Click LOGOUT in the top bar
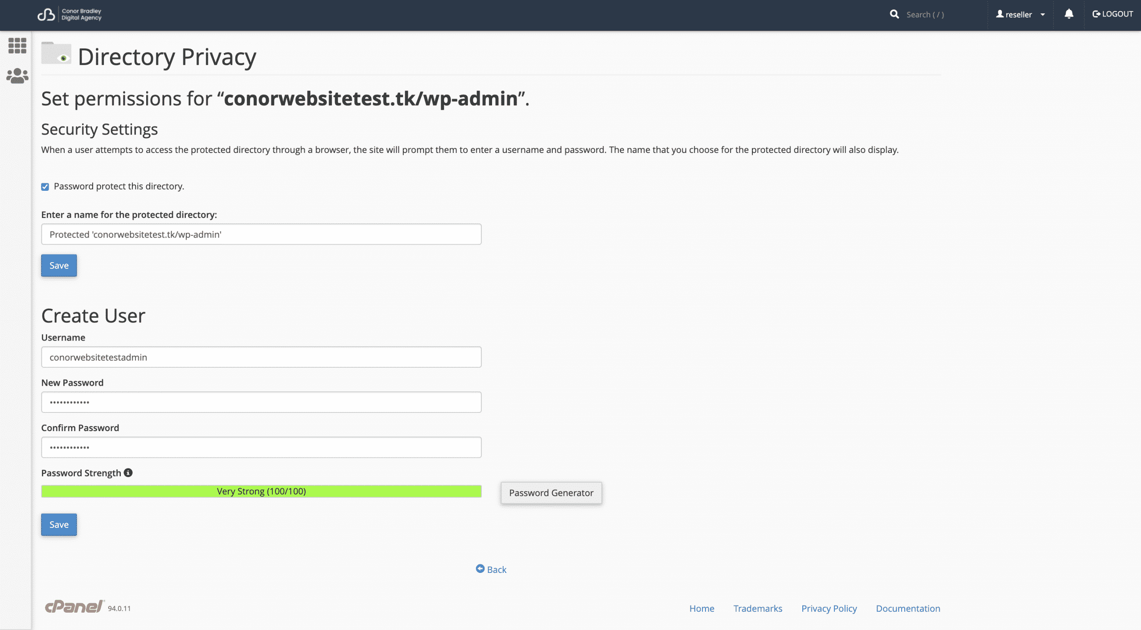This screenshot has height=630, width=1141. pos(1112,14)
